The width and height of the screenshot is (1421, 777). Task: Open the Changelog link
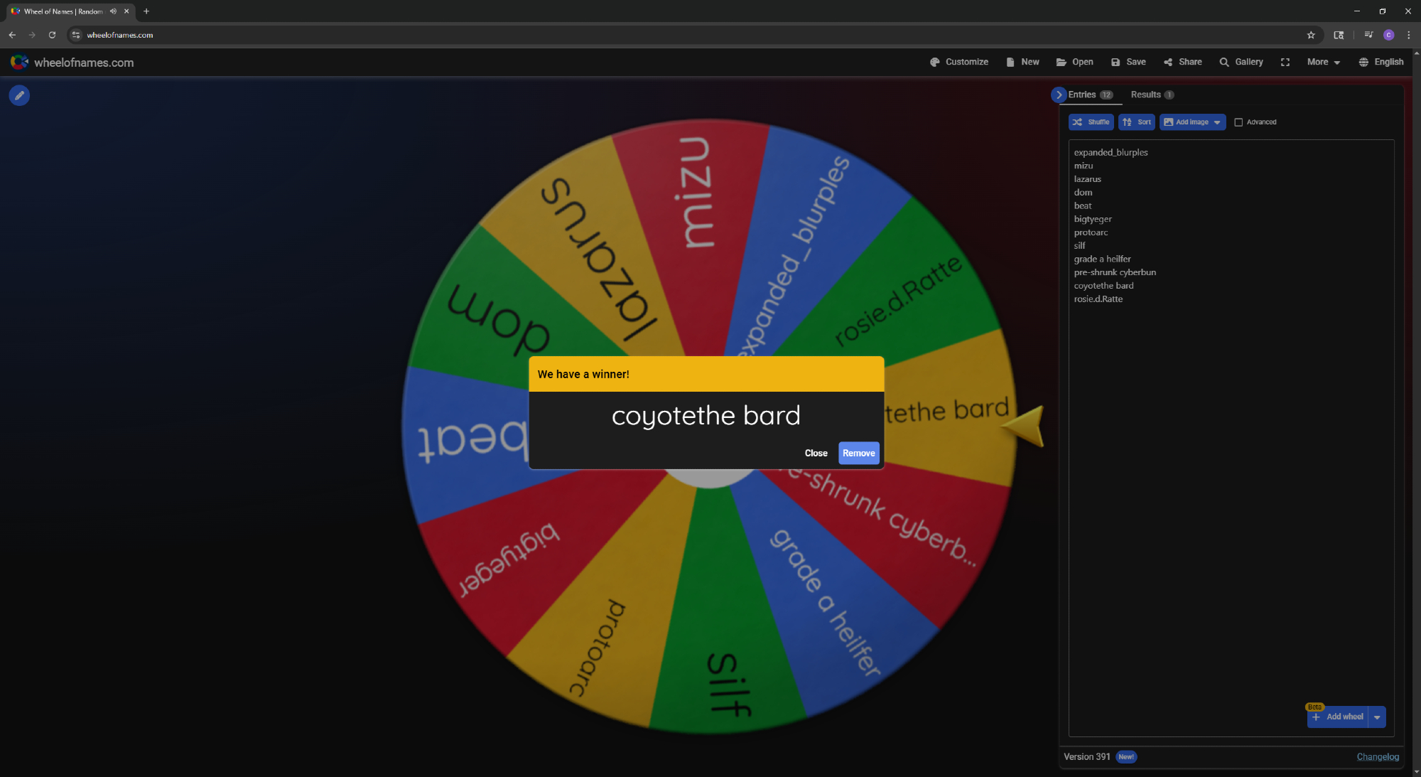(x=1377, y=756)
